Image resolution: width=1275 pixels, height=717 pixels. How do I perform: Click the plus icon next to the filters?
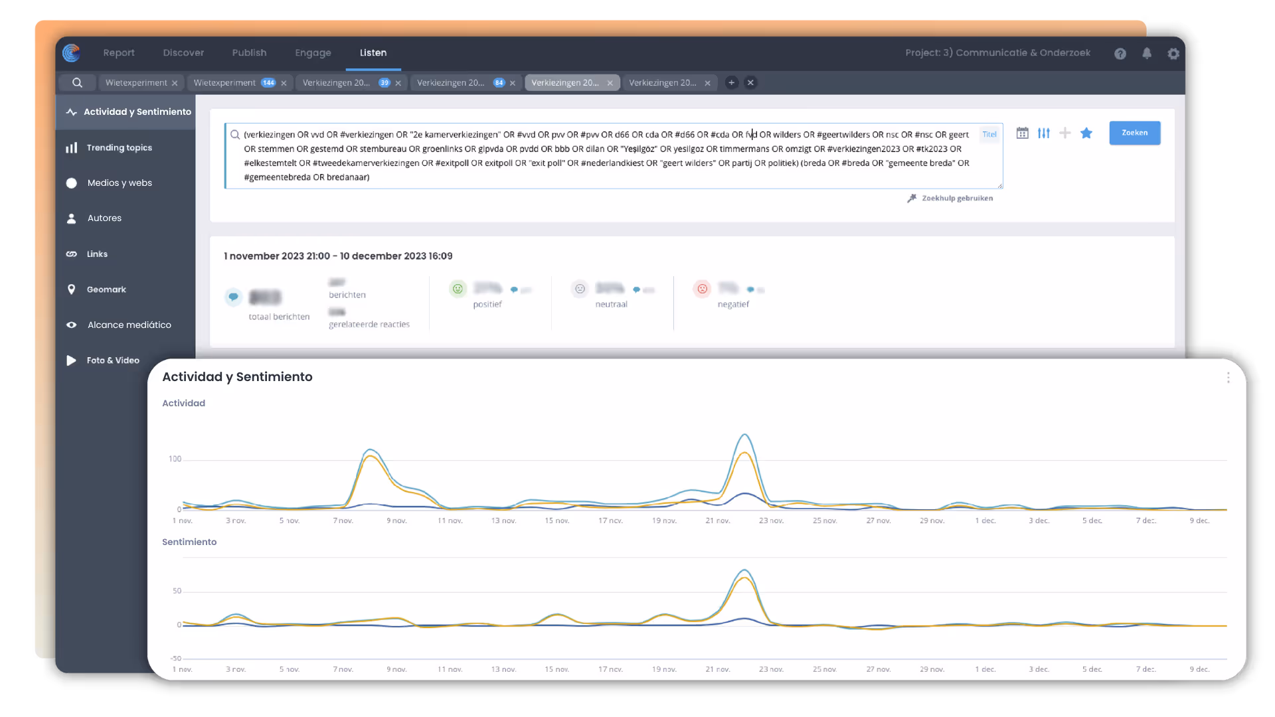click(x=1065, y=133)
